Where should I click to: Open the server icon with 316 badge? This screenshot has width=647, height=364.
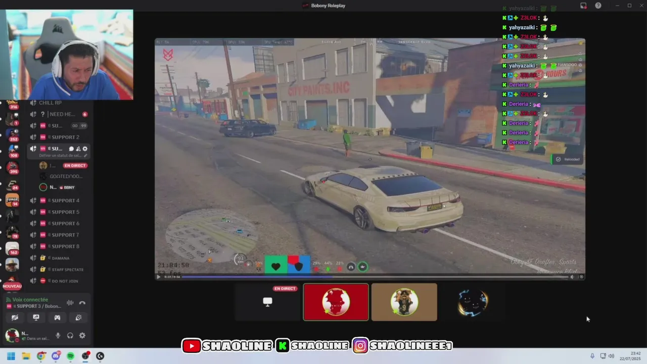tap(12, 103)
